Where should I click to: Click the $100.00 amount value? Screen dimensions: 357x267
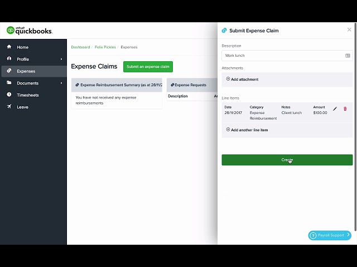point(320,112)
